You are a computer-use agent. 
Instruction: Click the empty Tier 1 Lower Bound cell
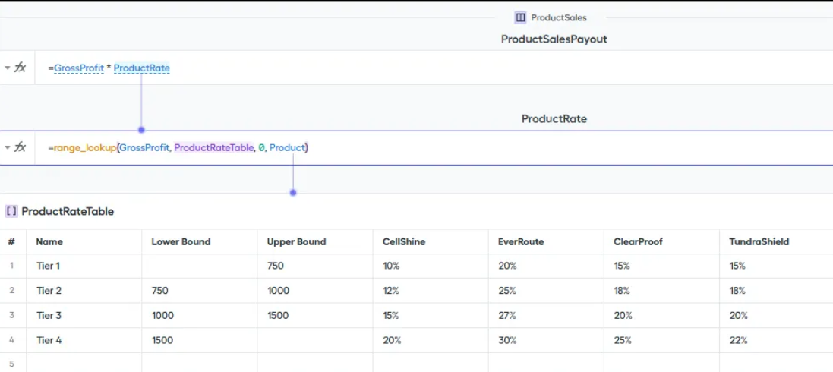coord(200,266)
